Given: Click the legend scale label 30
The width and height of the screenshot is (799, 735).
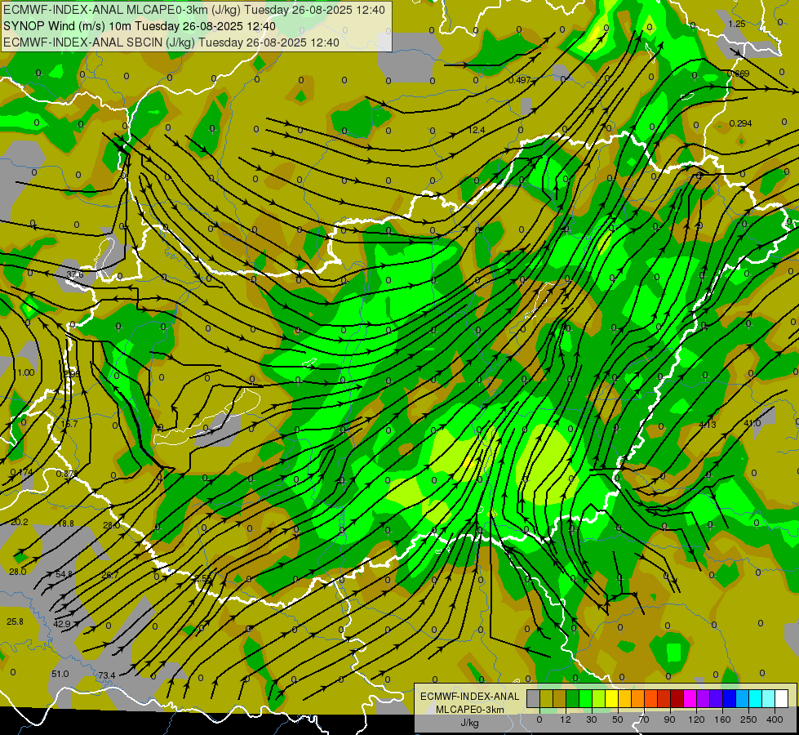Looking at the screenshot, I should click(592, 719).
